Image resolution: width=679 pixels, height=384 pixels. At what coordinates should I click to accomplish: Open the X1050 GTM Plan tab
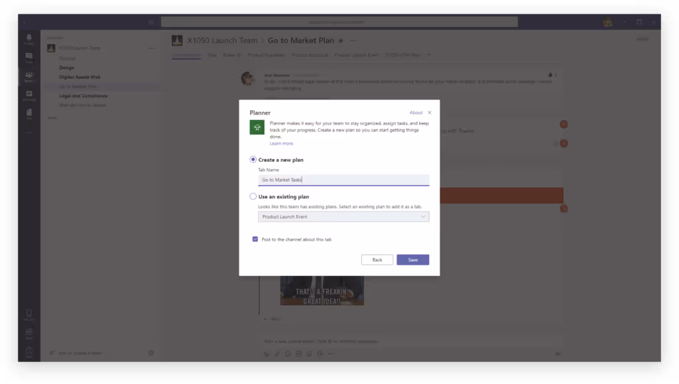(402, 55)
